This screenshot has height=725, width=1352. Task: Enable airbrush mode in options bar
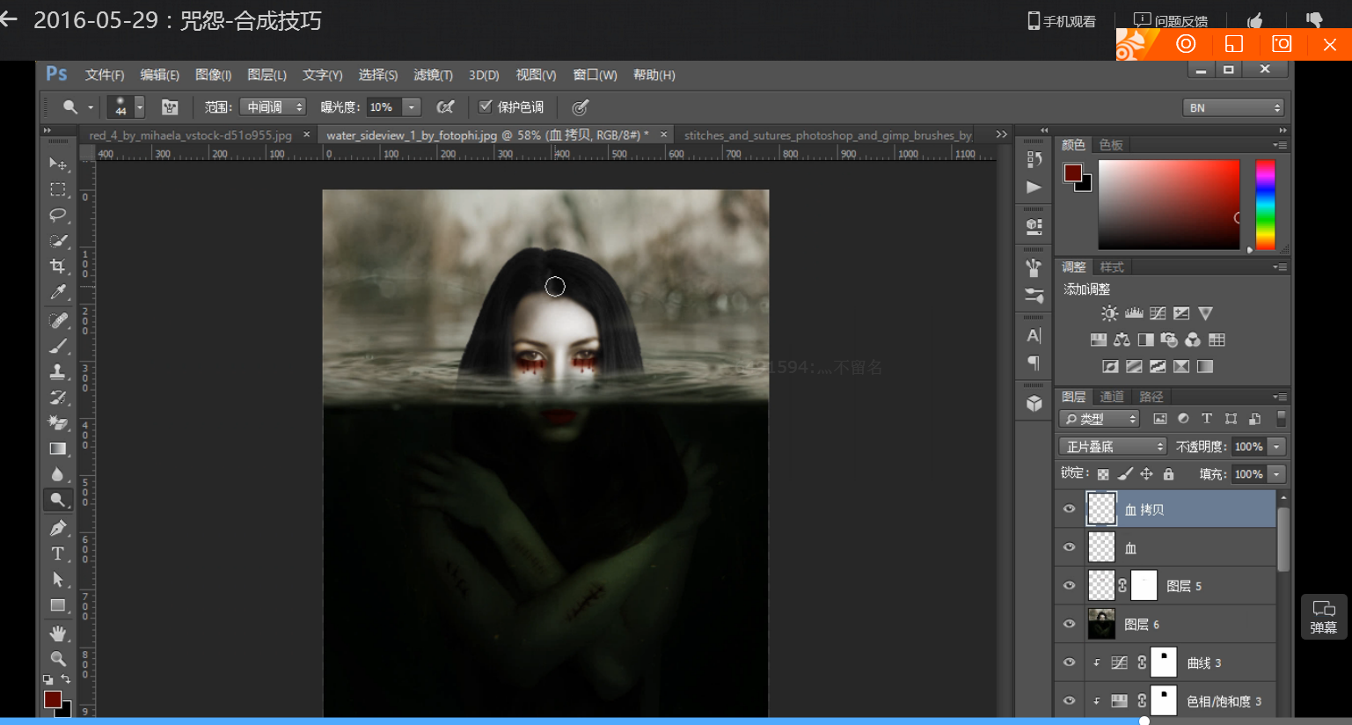coord(446,107)
